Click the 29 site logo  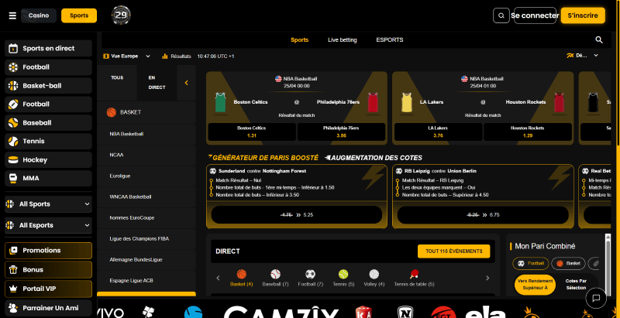[121, 15]
